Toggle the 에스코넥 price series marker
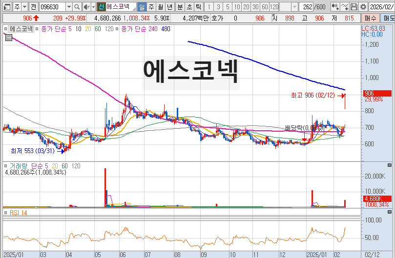This screenshot has width=395, height=258. pyautogui.click(x=5, y=29)
